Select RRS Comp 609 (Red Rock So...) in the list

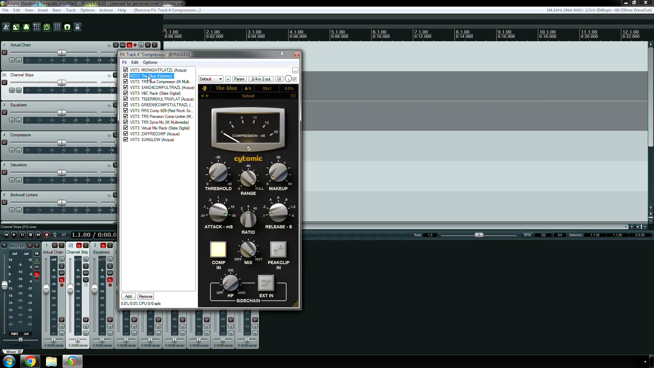click(161, 111)
